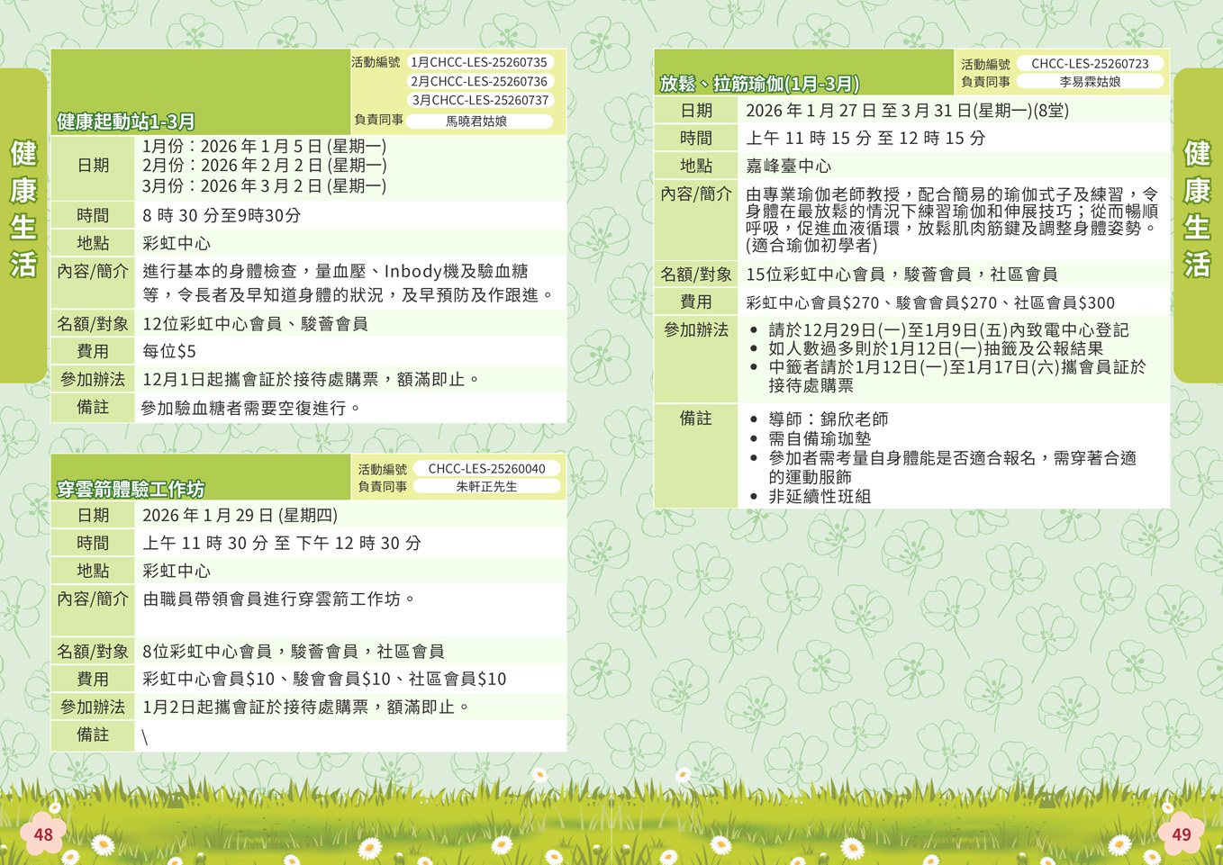Click the page 48 flower badge
1223x865 pixels.
coord(43,834)
